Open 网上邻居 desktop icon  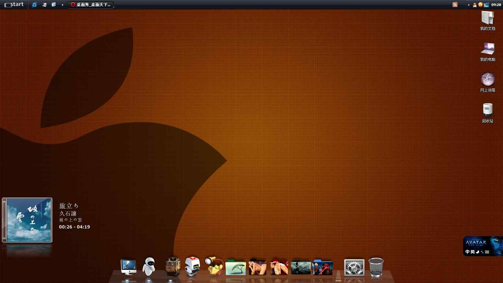point(488,82)
